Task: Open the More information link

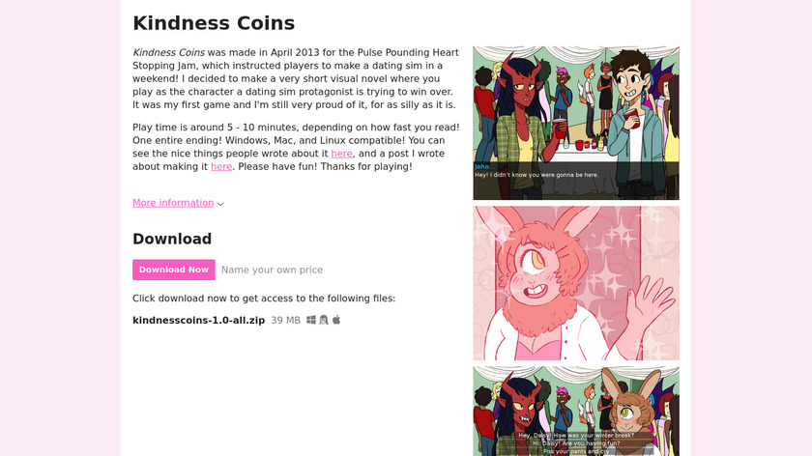Action: pyautogui.click(x=173, y=203)
